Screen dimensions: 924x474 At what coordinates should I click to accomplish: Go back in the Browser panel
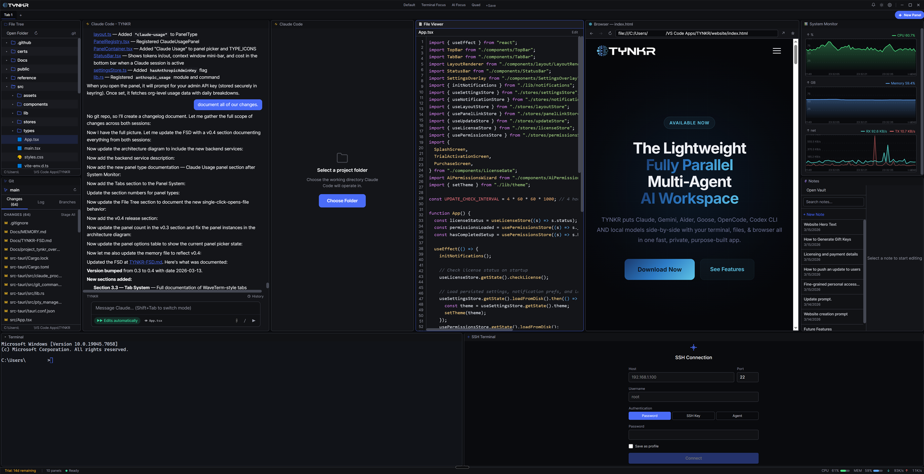[x=591, y=33]
